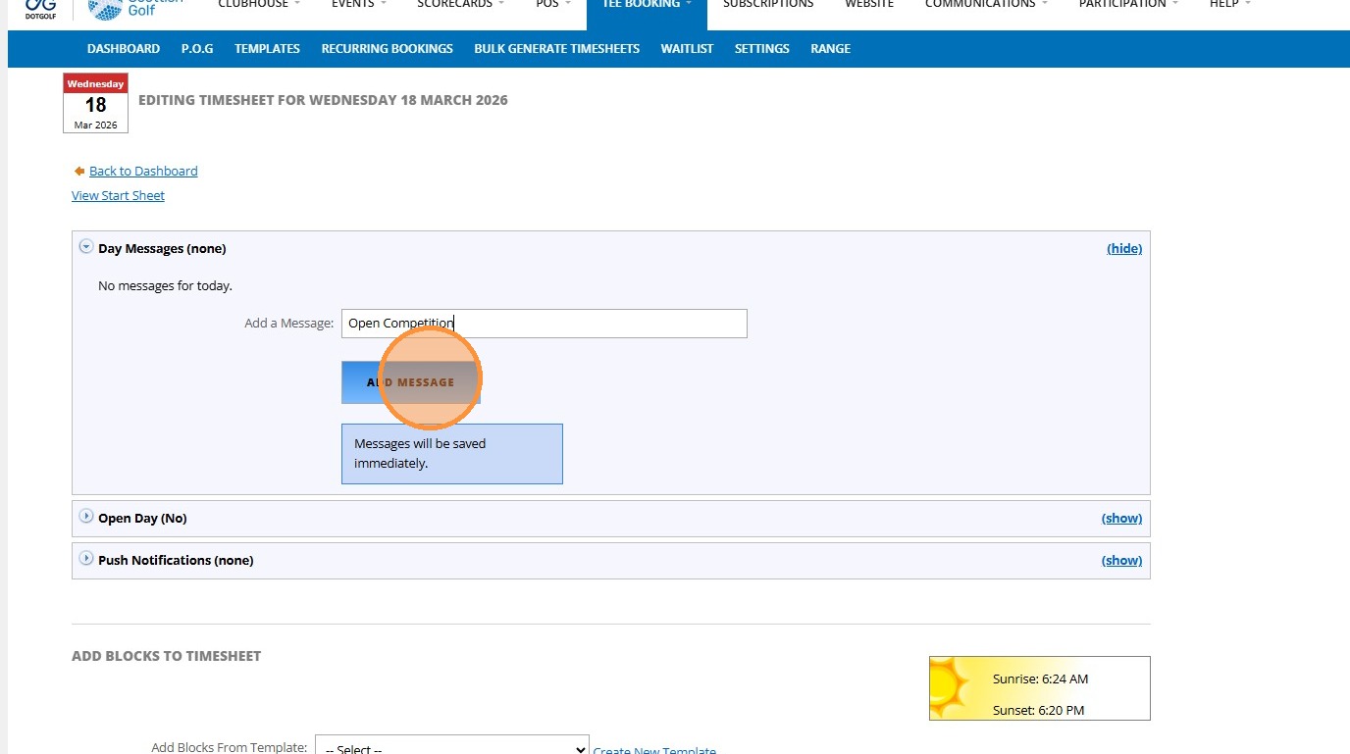Click the Wednesday 18 calendar date icon
This screenshot has height=754, width=1350.
coord(95,103)
